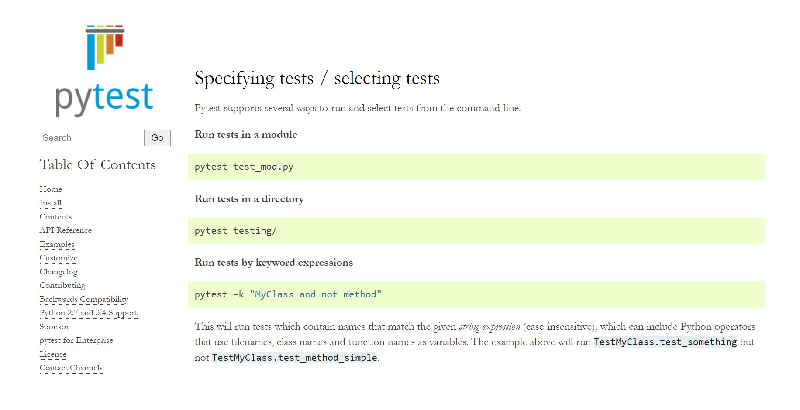Open the Customize link
Viewport: 800px width, 410px height.
(58, 258)
